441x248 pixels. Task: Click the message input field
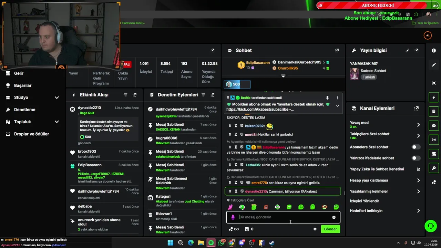(x=283, y=217)
